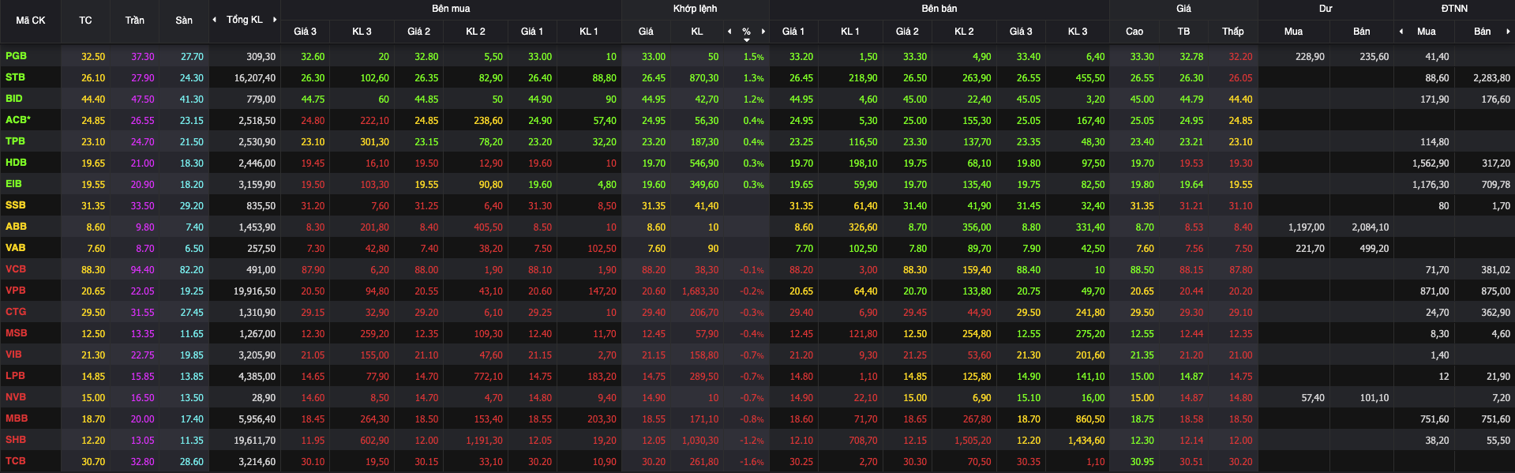Click HDB foreign buy value 1,562,90

(1431, 163)
